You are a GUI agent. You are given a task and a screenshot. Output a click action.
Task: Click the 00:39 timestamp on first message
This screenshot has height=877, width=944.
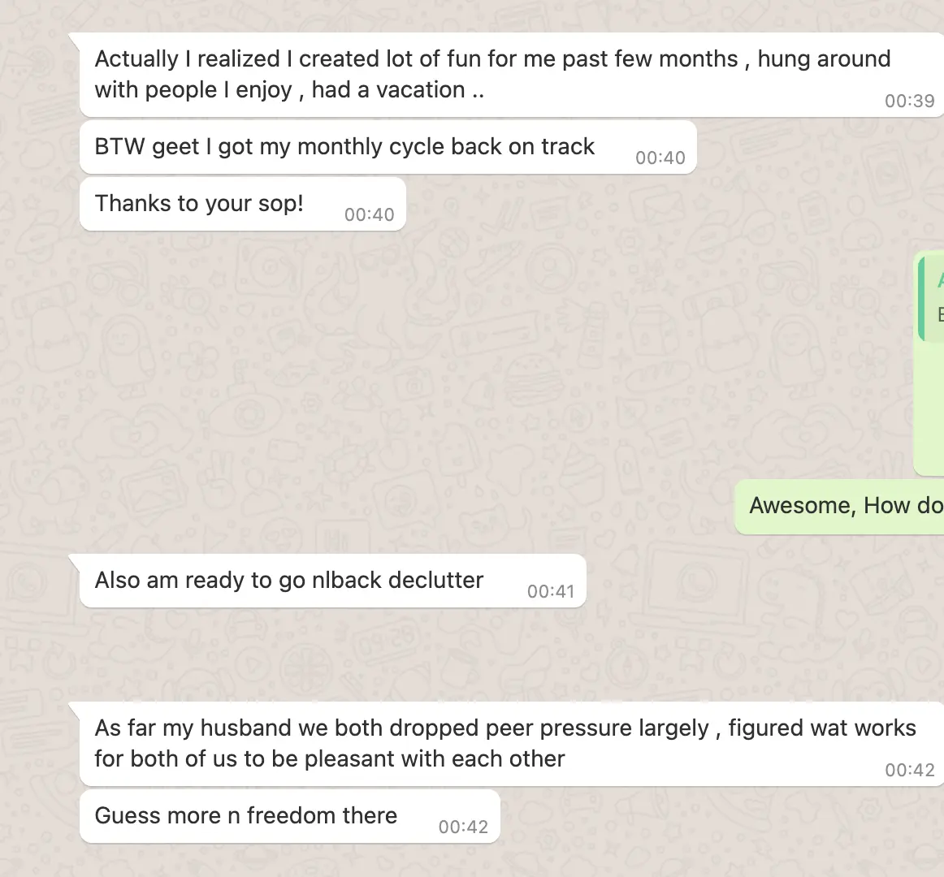pyautogui.click(x=909, y=102)
